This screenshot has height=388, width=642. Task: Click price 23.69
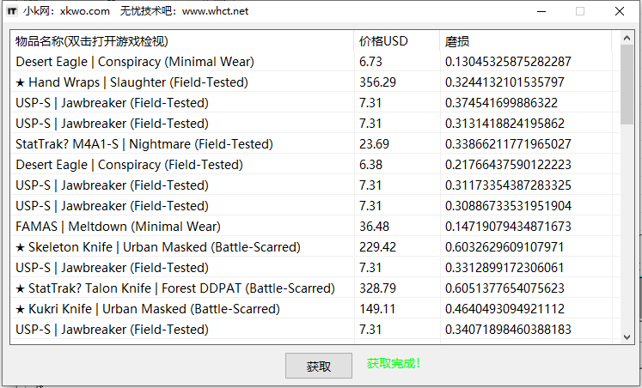(374, 144)
